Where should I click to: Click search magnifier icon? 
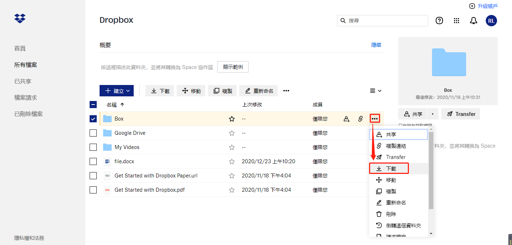343,21
